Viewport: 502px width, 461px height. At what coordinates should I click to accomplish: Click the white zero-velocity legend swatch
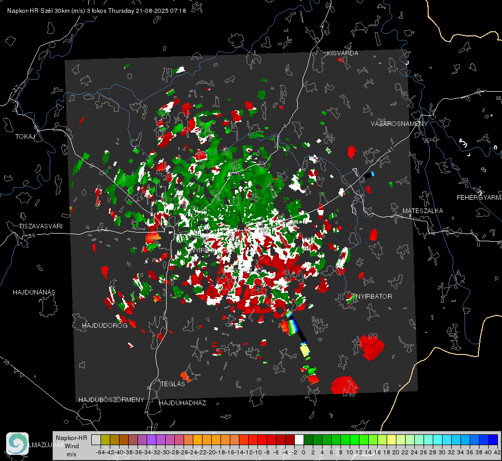coord(299,439)
